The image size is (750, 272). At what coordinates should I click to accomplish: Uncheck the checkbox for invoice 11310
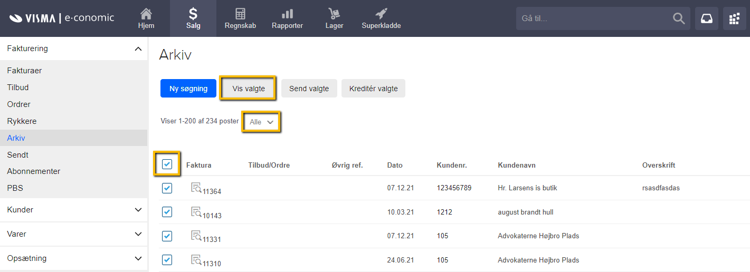click(x=167, y=260)
